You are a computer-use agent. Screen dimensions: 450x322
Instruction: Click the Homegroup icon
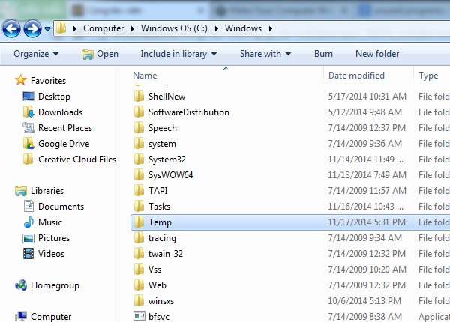click(x=20, y=285)
